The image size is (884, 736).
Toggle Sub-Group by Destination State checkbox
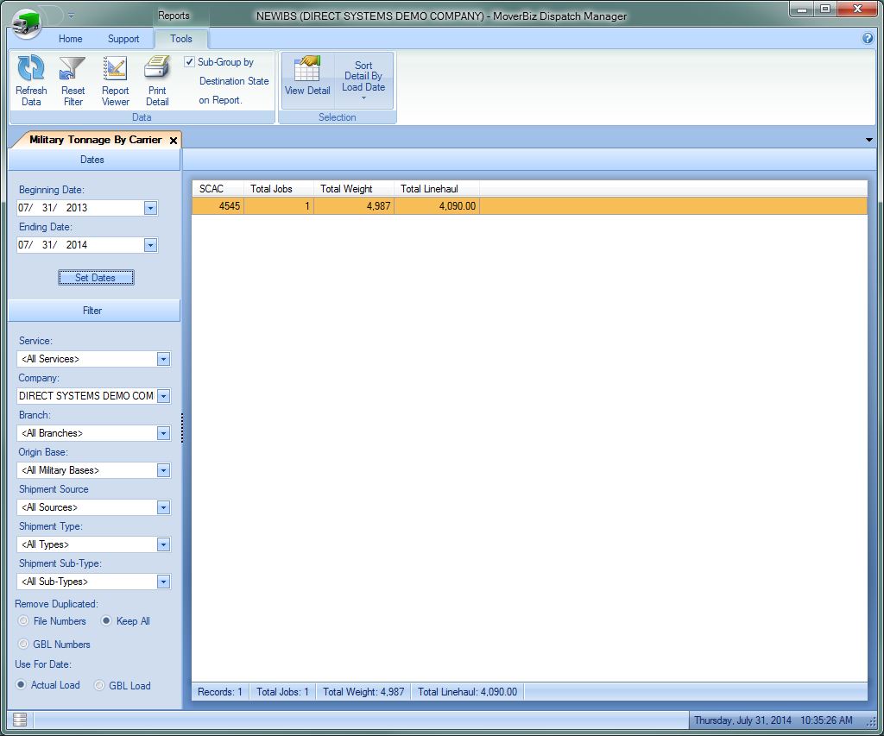tap(190, 62)
